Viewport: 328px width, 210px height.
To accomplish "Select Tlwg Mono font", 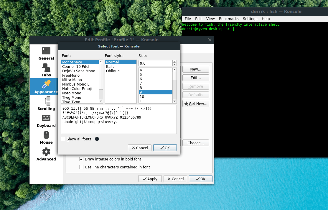I will (x=80, y=97).
